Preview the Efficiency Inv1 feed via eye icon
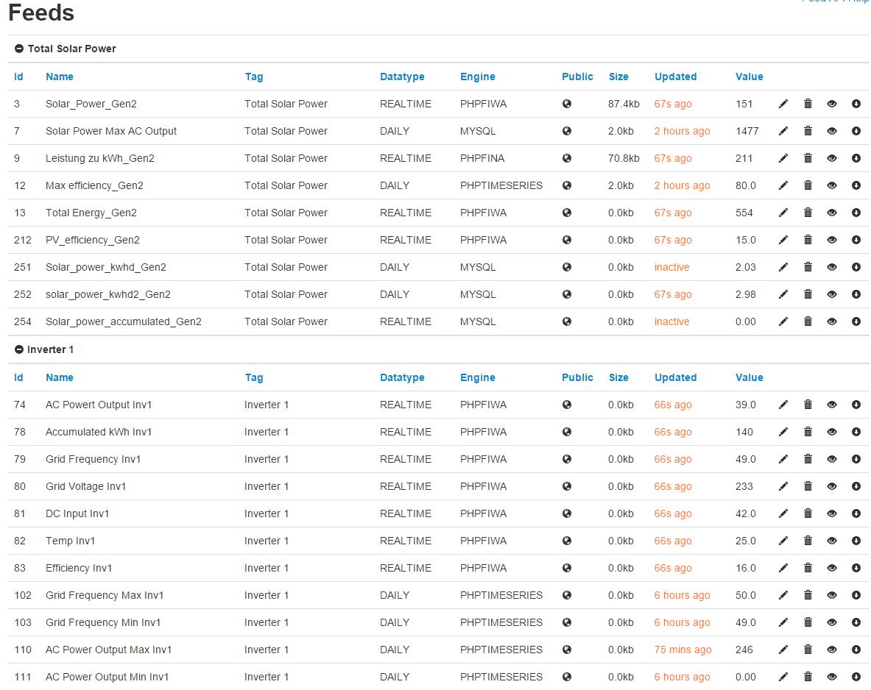 tap(832, 568)
